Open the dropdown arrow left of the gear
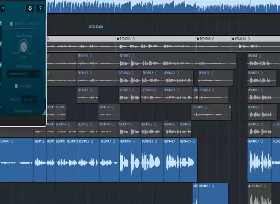The image size is (280, 204). point(2,8)
